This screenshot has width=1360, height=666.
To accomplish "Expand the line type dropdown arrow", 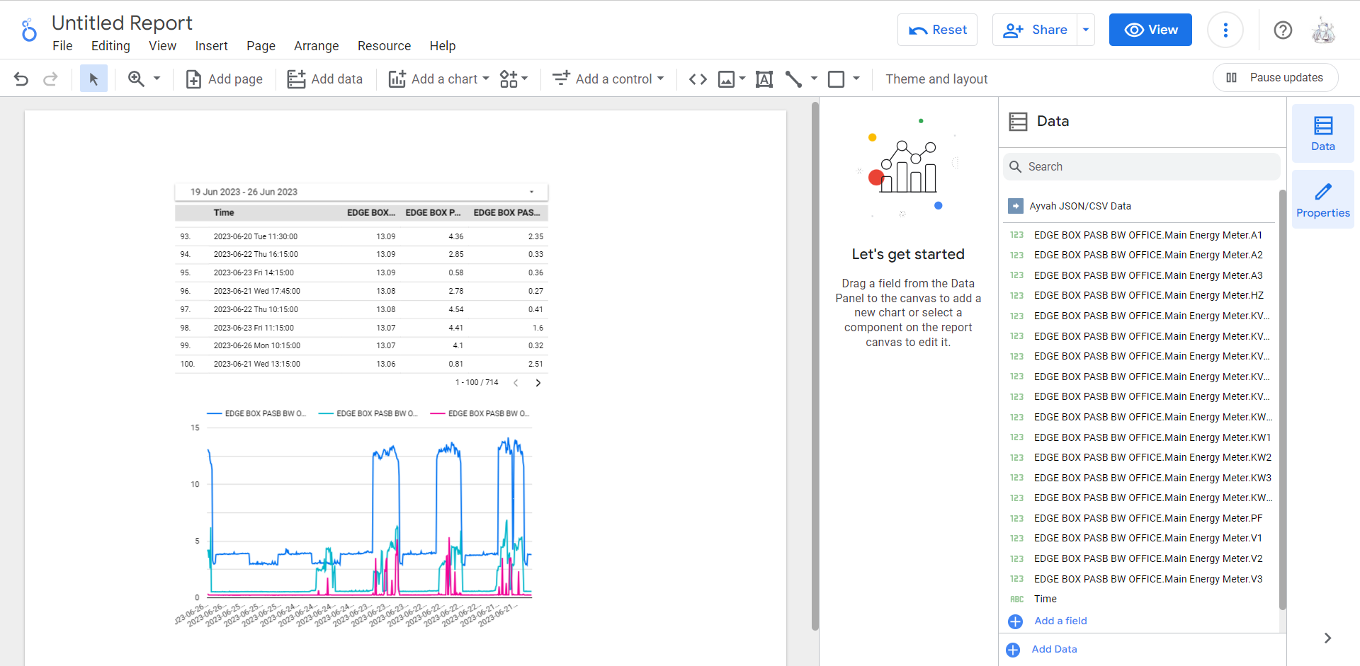I will click(814, 79).
